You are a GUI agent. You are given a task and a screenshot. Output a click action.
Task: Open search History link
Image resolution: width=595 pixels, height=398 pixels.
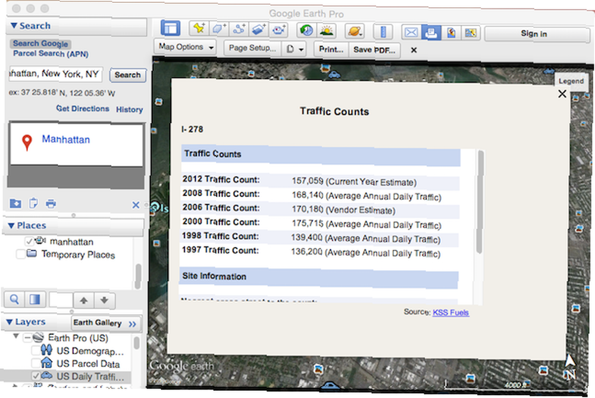[129, 109]
